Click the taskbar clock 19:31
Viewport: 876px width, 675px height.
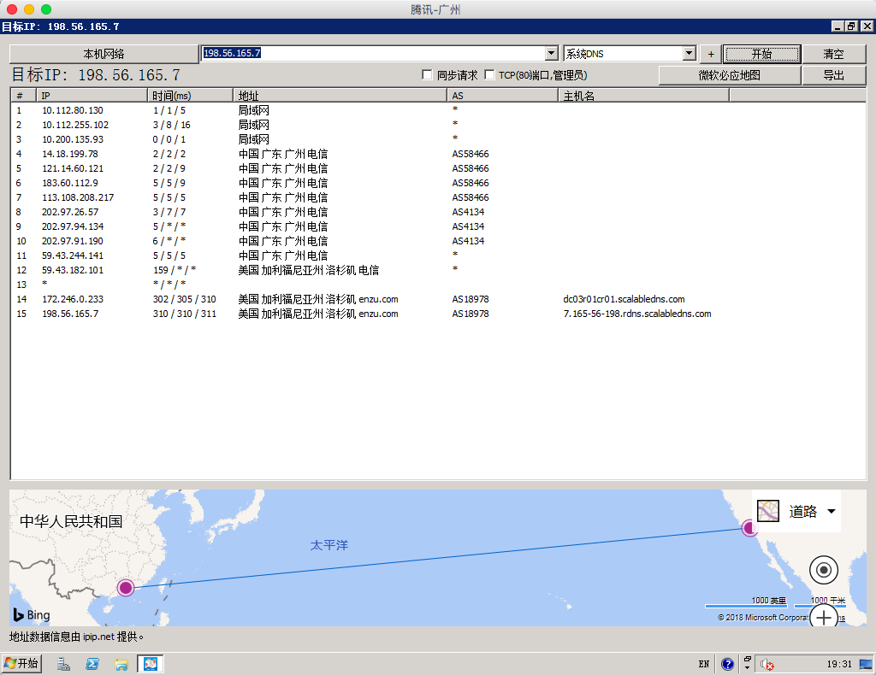[x=839, y=664]
